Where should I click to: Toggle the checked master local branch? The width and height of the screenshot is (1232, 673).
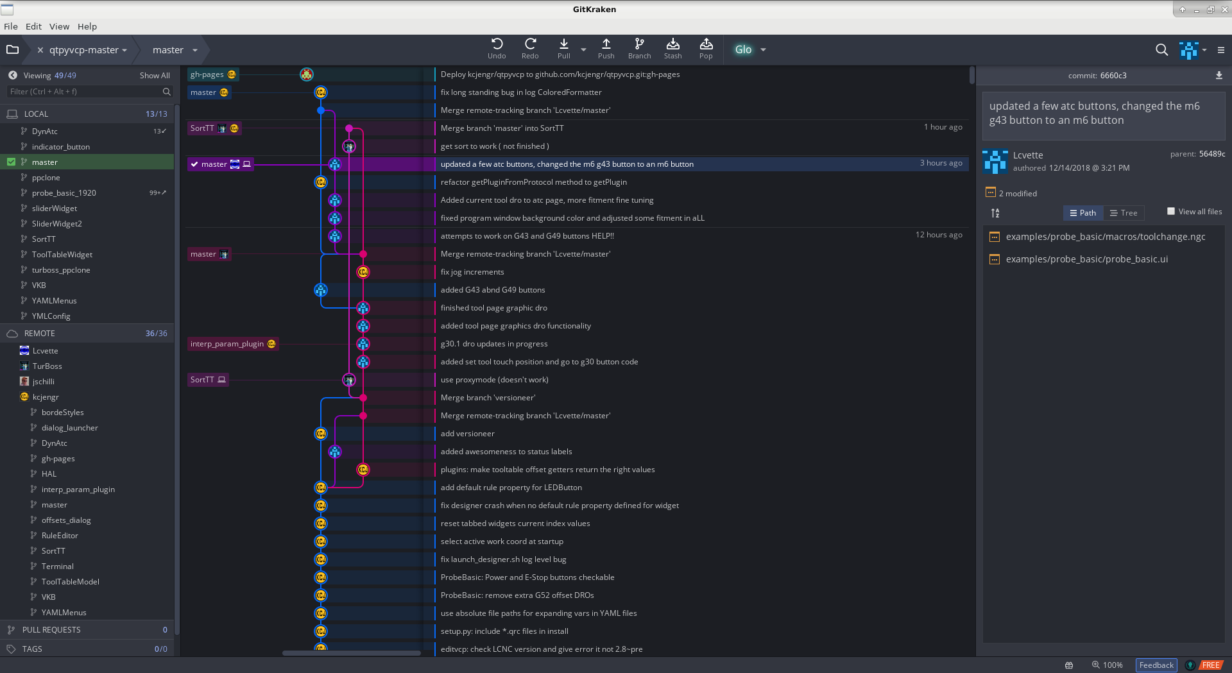coord(11,162)
